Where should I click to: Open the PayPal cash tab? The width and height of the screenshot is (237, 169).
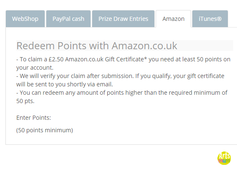pos(68,19)
